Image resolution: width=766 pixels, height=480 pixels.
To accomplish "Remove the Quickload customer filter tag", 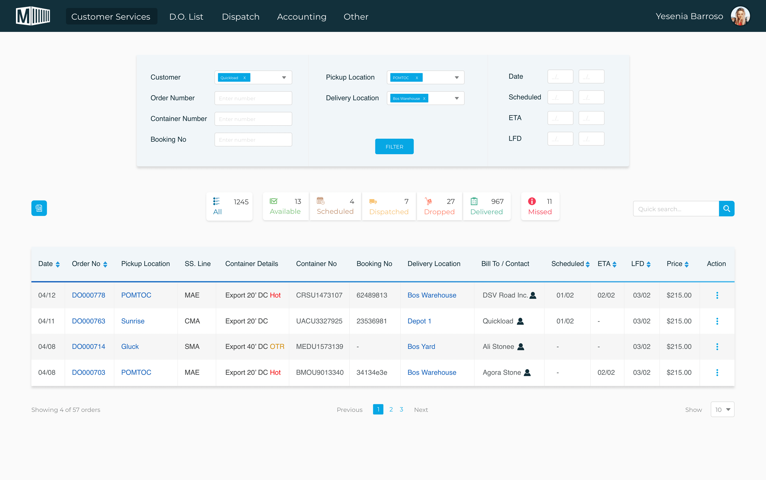I will 245,78.
